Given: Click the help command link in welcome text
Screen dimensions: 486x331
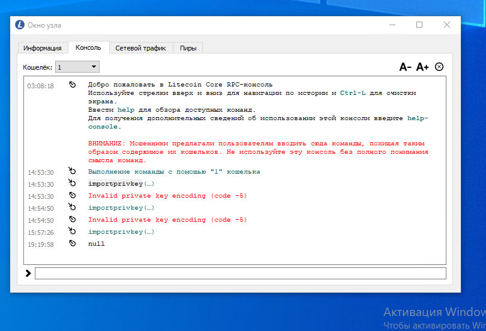Looking at the screenshot, I should (x=126, y=110).
